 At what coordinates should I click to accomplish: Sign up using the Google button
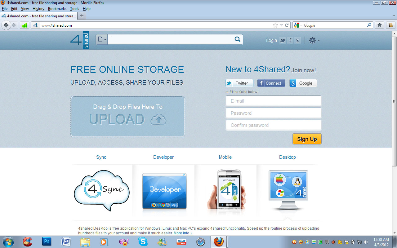tap(303, 83)
